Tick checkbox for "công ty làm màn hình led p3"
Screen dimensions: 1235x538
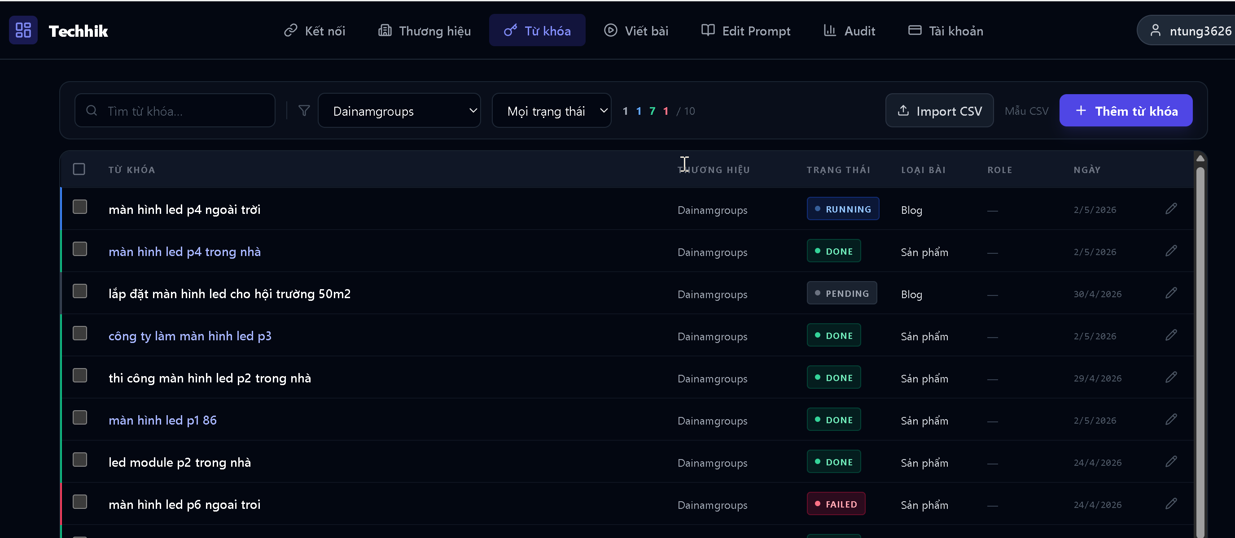(x=79, y=334)
